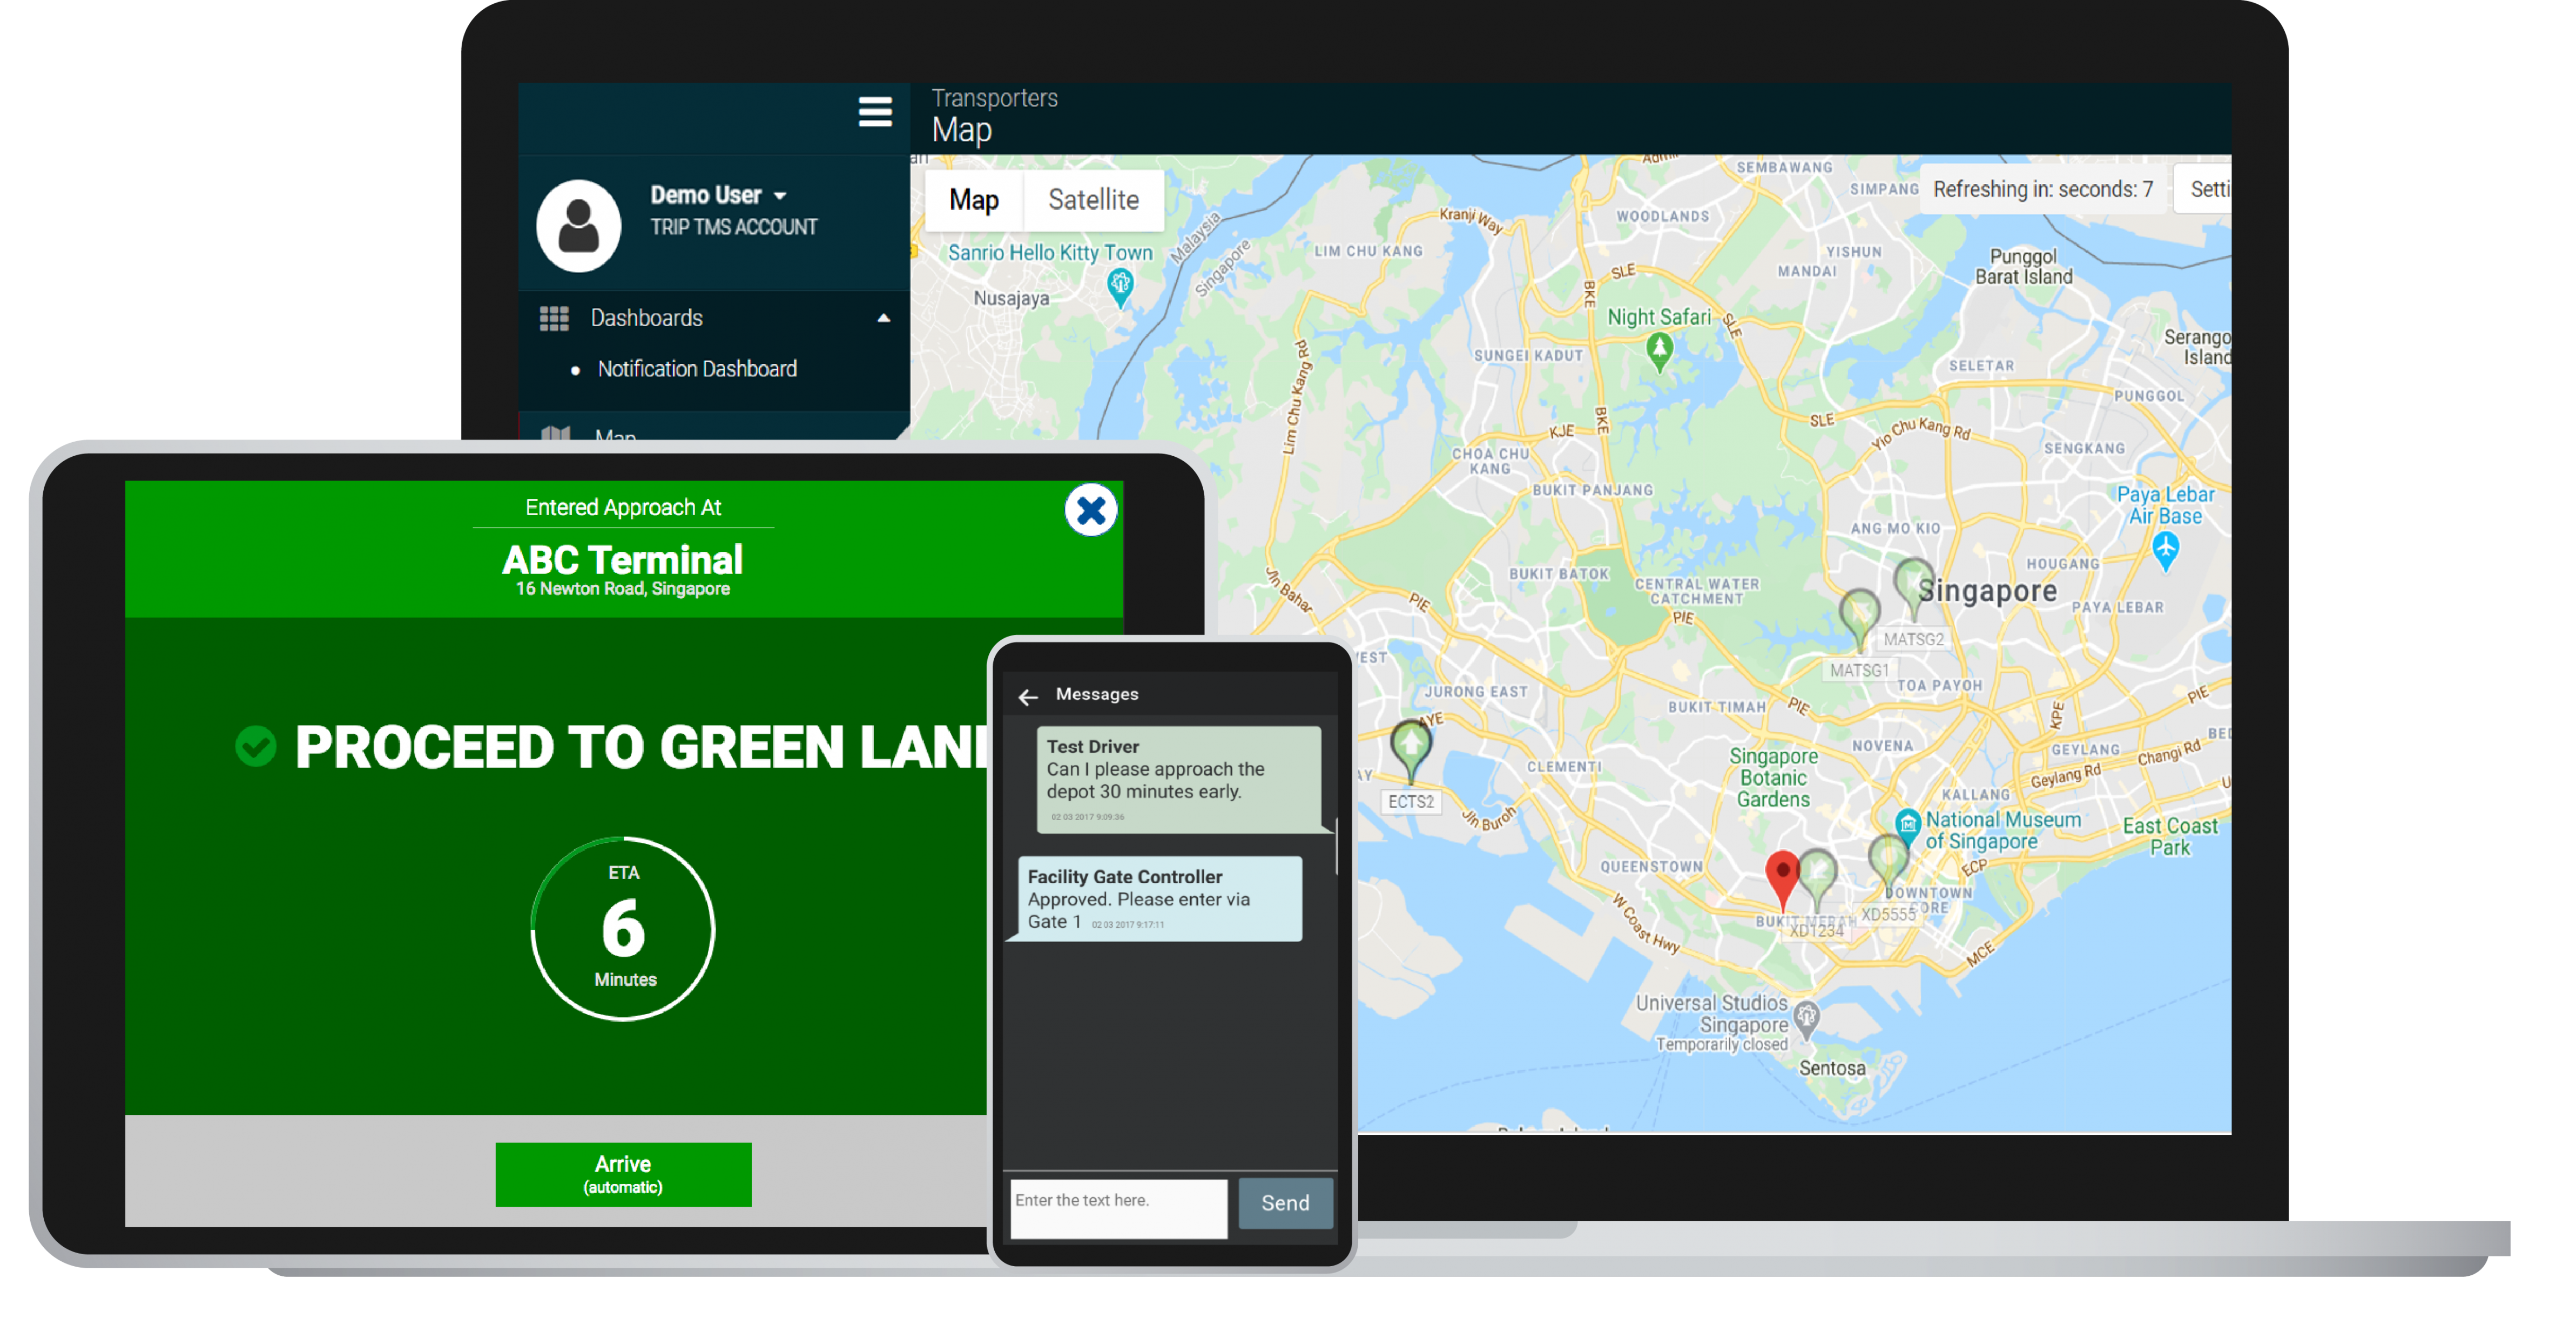
Task: Click the XD5555 marker label
Action: point(1888,914)
